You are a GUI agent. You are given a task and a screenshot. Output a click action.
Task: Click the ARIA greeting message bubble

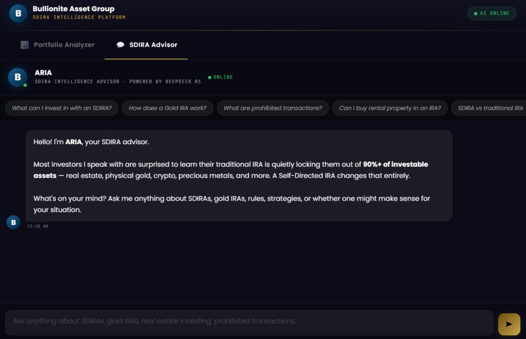click(239, 175)
